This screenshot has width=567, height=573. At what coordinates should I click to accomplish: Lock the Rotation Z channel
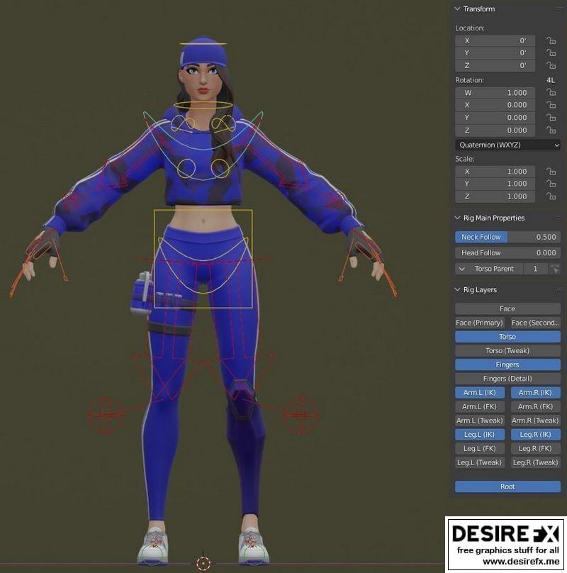click(551, 130)
